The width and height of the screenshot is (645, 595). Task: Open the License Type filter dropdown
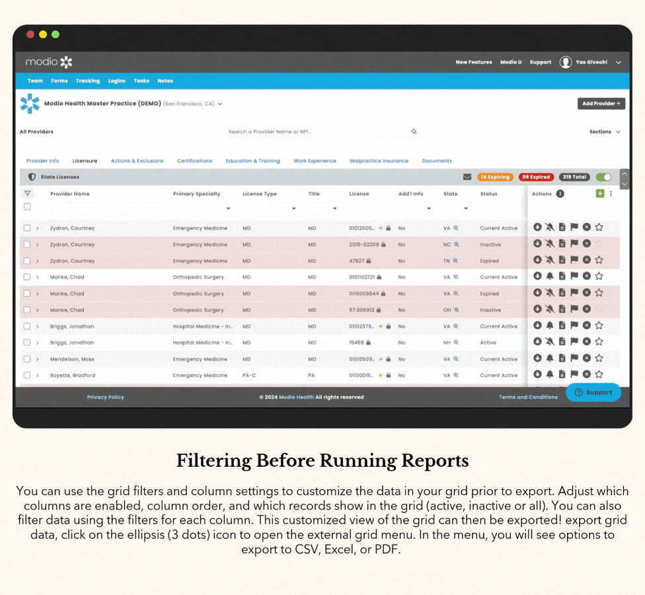(293, 209)
